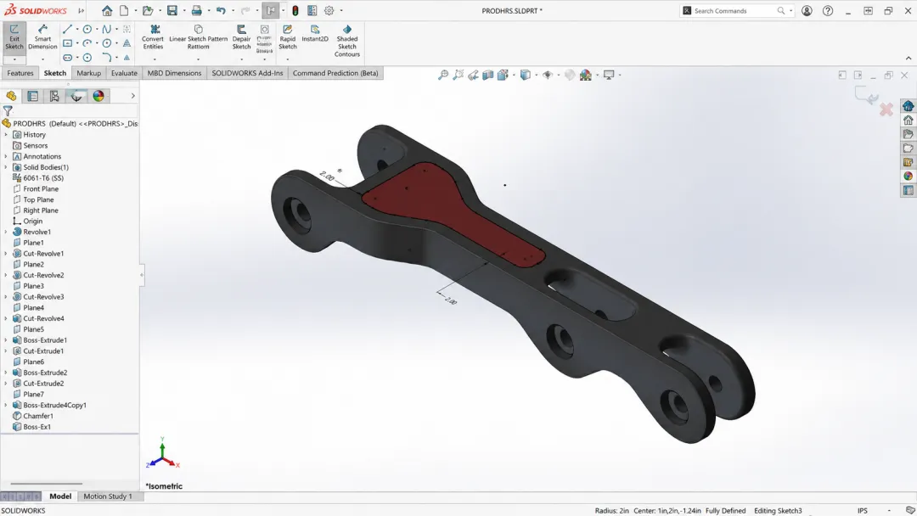The width and height of the screenshot is (917, 516).
Task: Expand the Cut-Revolve1 feature
Action: pyautogui.click(x=6, y=254)
